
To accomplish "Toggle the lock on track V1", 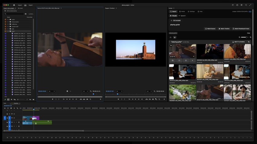I will click(x=7, y=118).
